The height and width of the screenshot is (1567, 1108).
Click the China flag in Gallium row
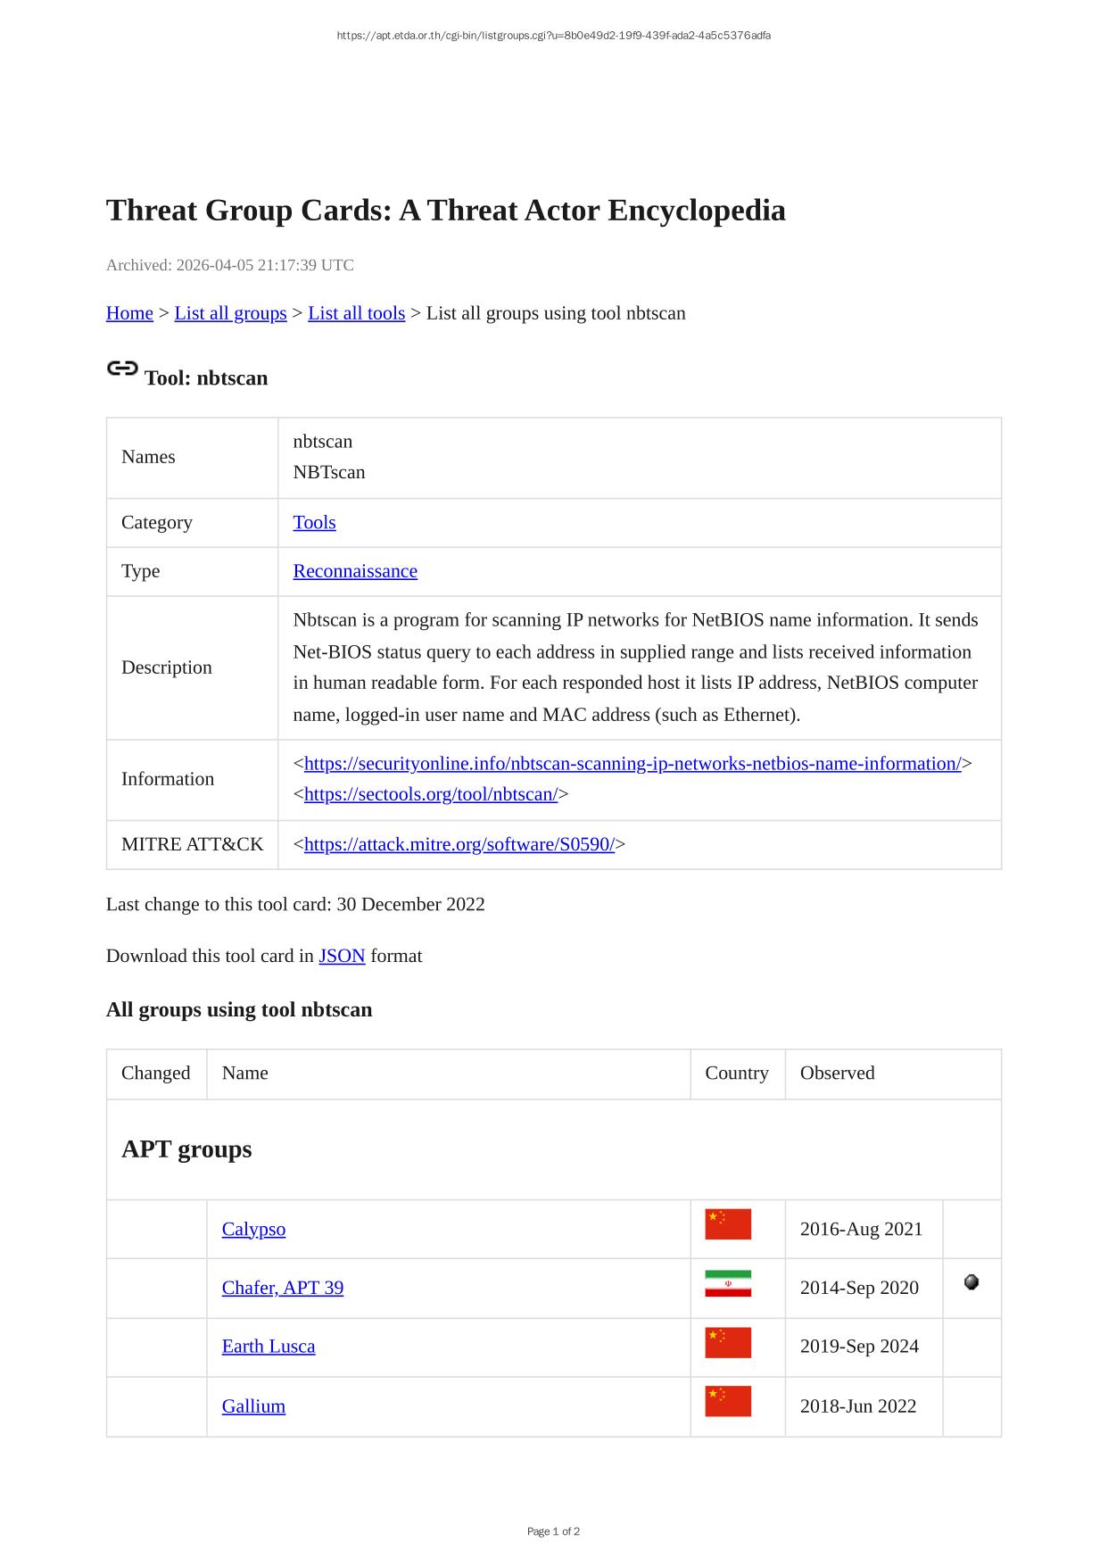[727, 1401]
